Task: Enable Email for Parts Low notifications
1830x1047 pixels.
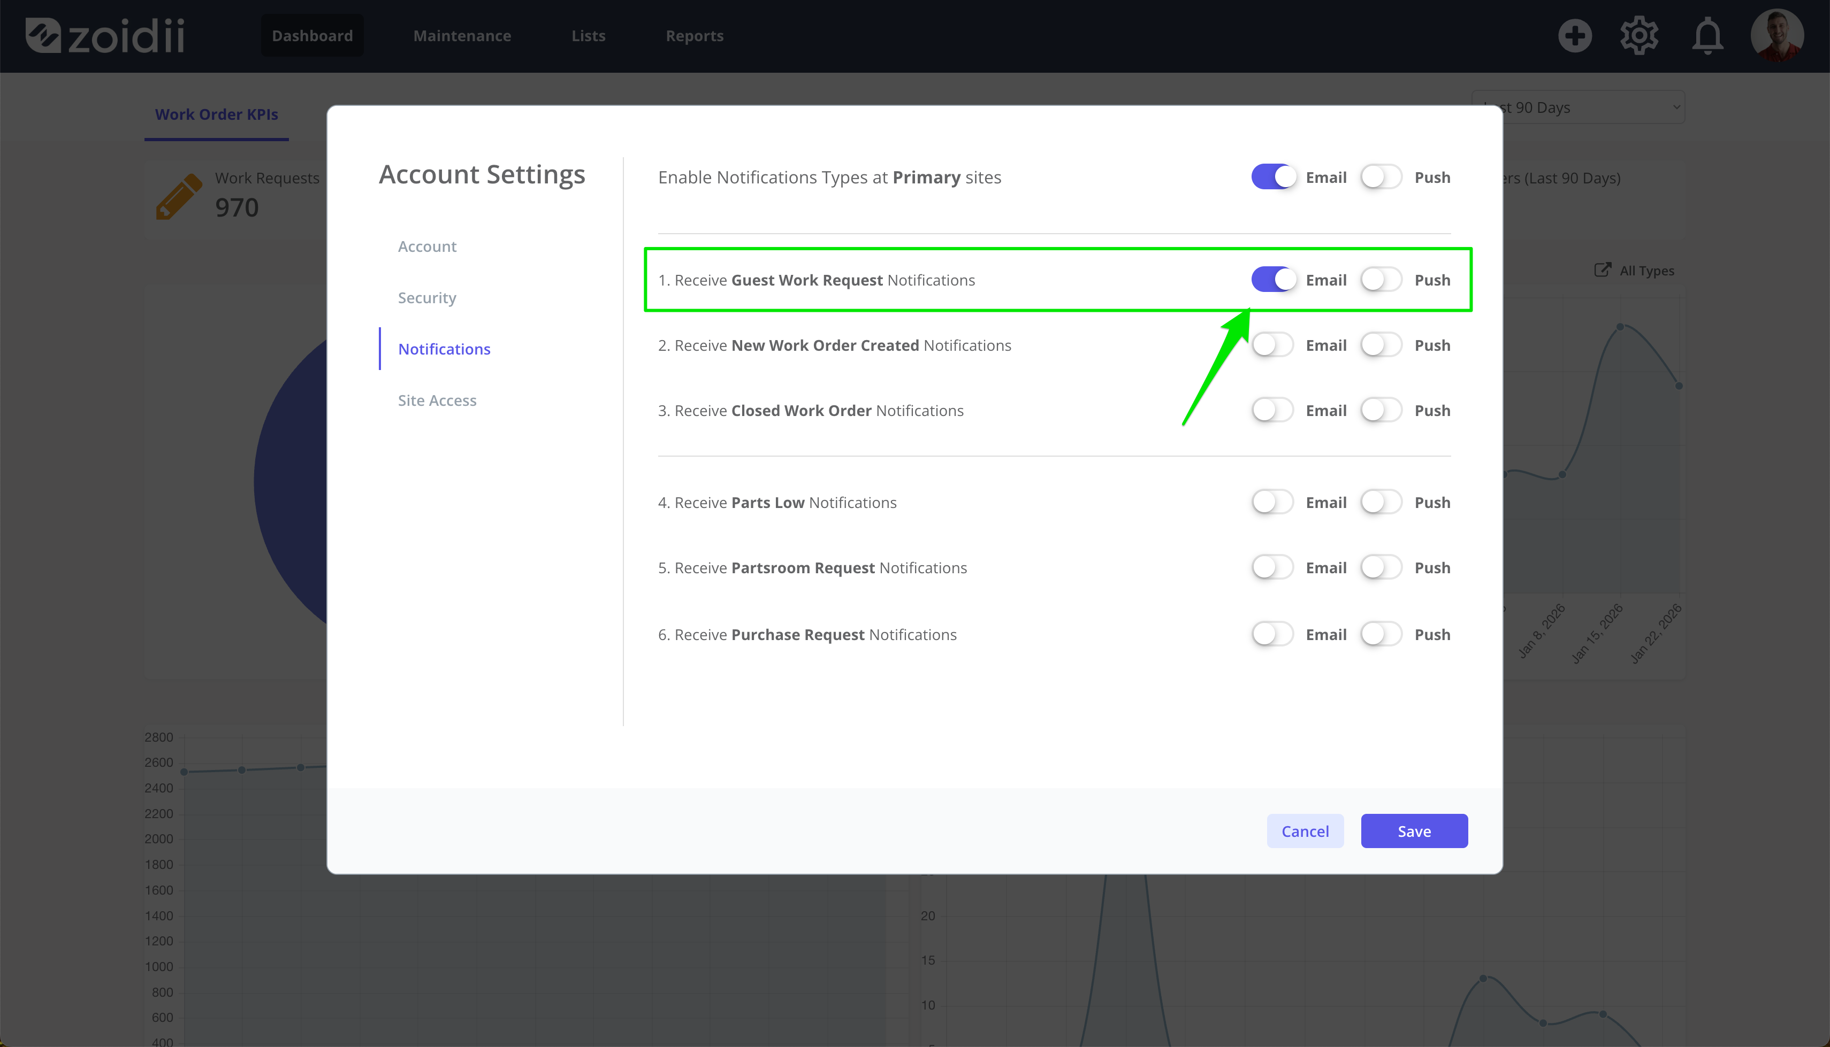Action: pyautogui.click(x=1273, y=502)
